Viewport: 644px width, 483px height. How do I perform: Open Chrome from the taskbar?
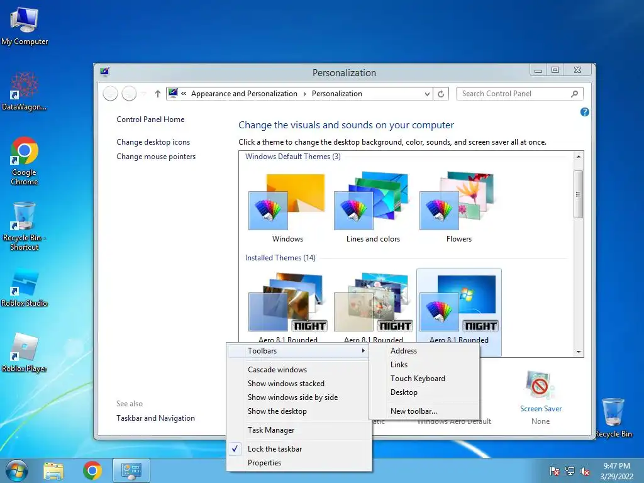92,470
